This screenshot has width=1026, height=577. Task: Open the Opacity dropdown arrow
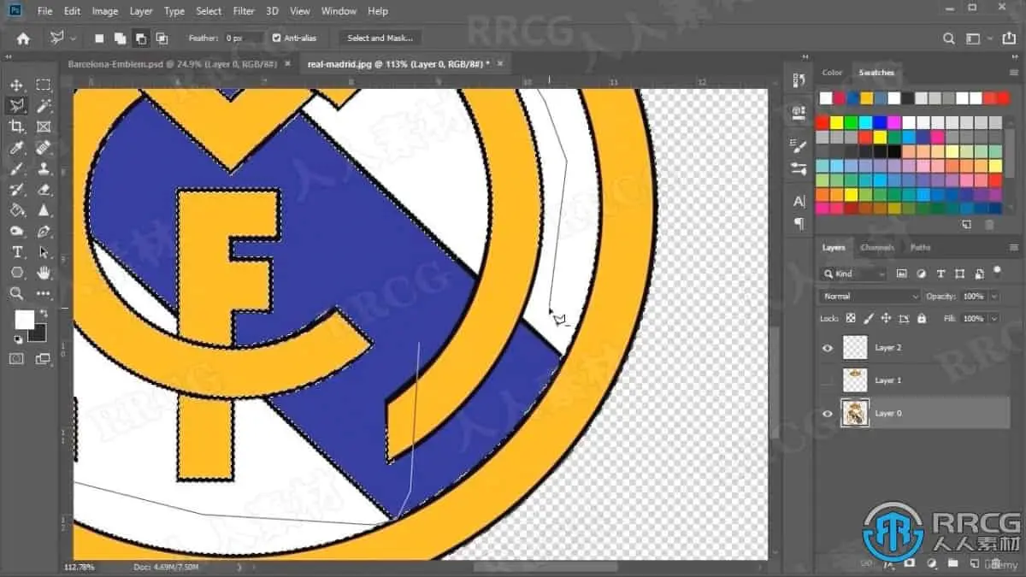[993, 296]
